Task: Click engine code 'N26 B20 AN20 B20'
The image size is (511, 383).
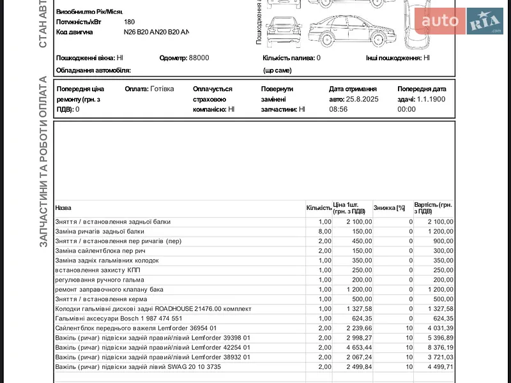Action: coord(156,33)
